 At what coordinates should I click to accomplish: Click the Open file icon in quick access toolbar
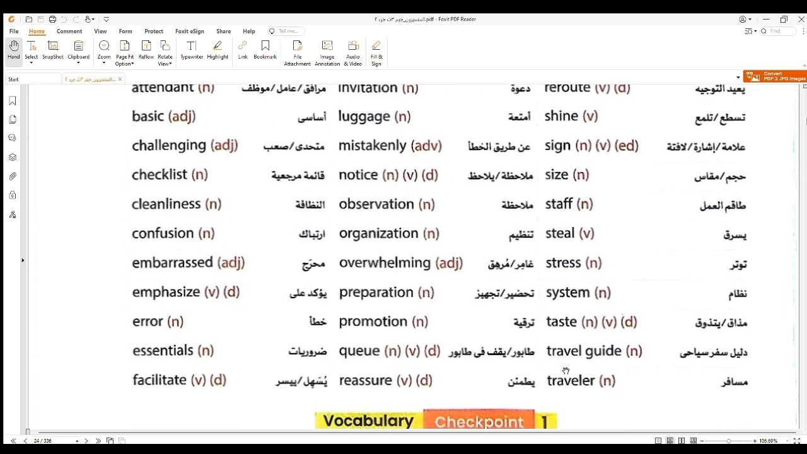[x=28, y=20]
